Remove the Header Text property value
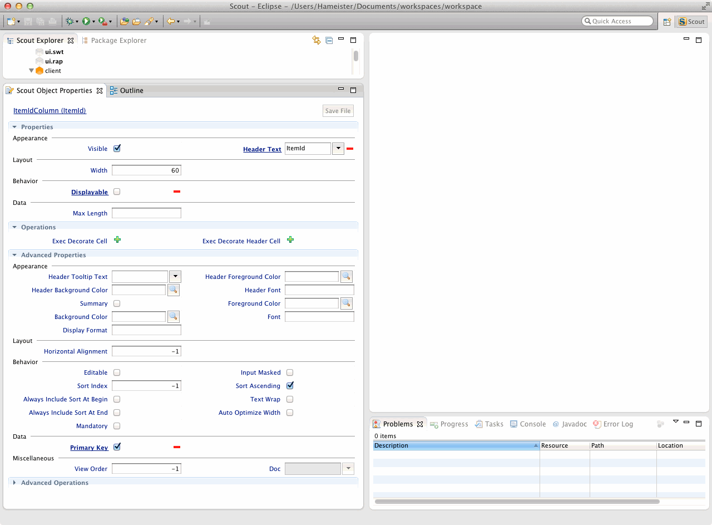 (x=350, y=149)
